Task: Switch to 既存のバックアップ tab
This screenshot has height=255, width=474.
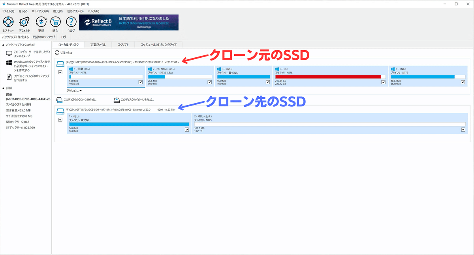Action: (44, 37)
